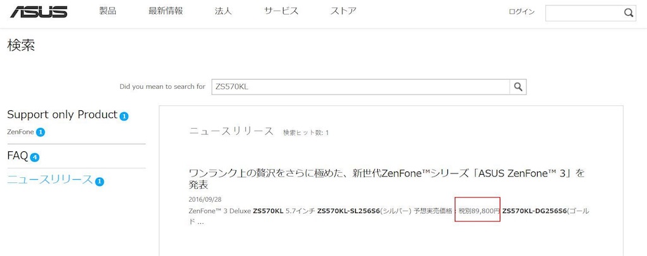Image resolution: width=647 pixels, height=256 pixels.
Task: Click the ニュースリリース results heading
Action: tap(231, 131)
